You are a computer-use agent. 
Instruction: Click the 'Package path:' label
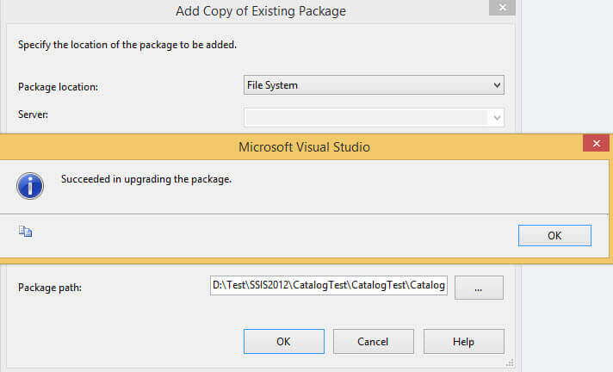click(x=48, y=287)
